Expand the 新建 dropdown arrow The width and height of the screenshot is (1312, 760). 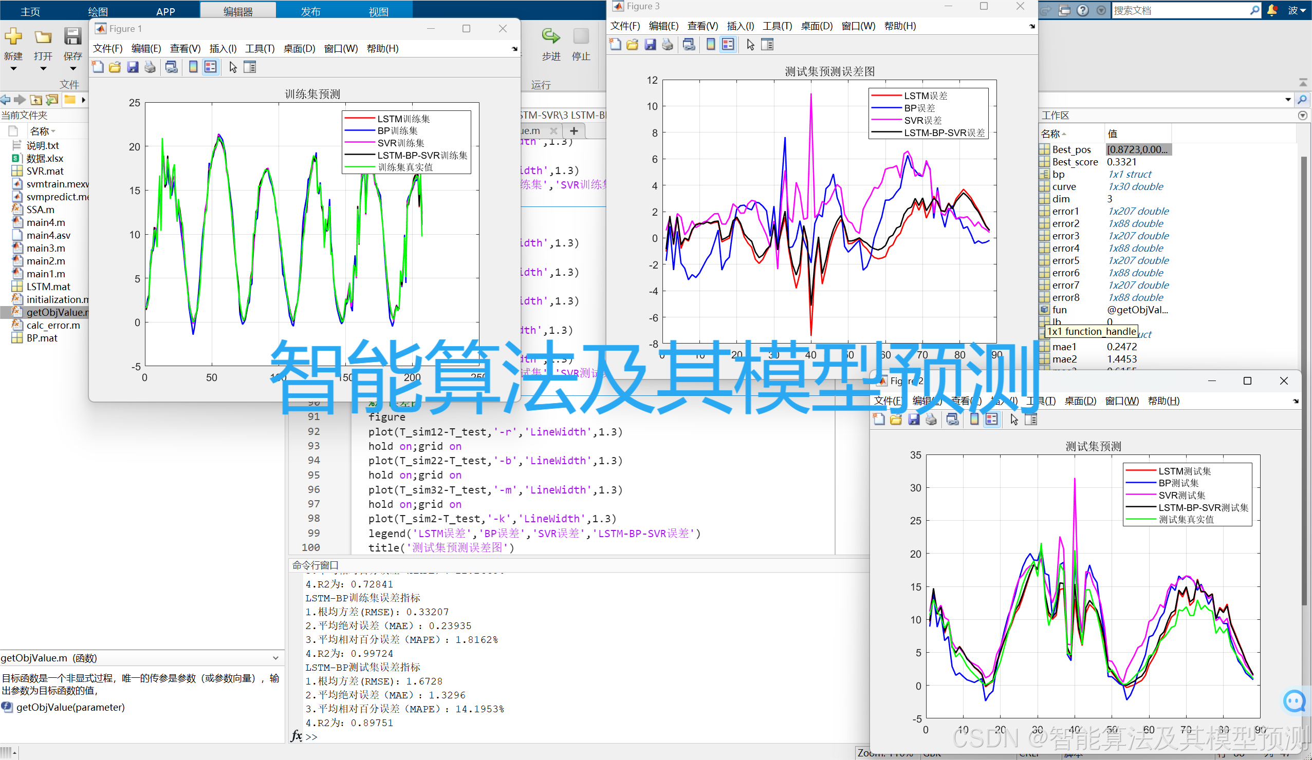point(13,69)
